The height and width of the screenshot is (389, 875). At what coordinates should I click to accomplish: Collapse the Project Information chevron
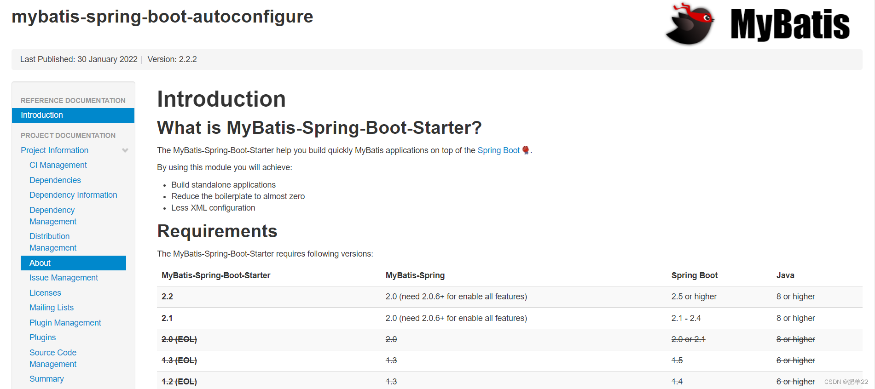125,150
